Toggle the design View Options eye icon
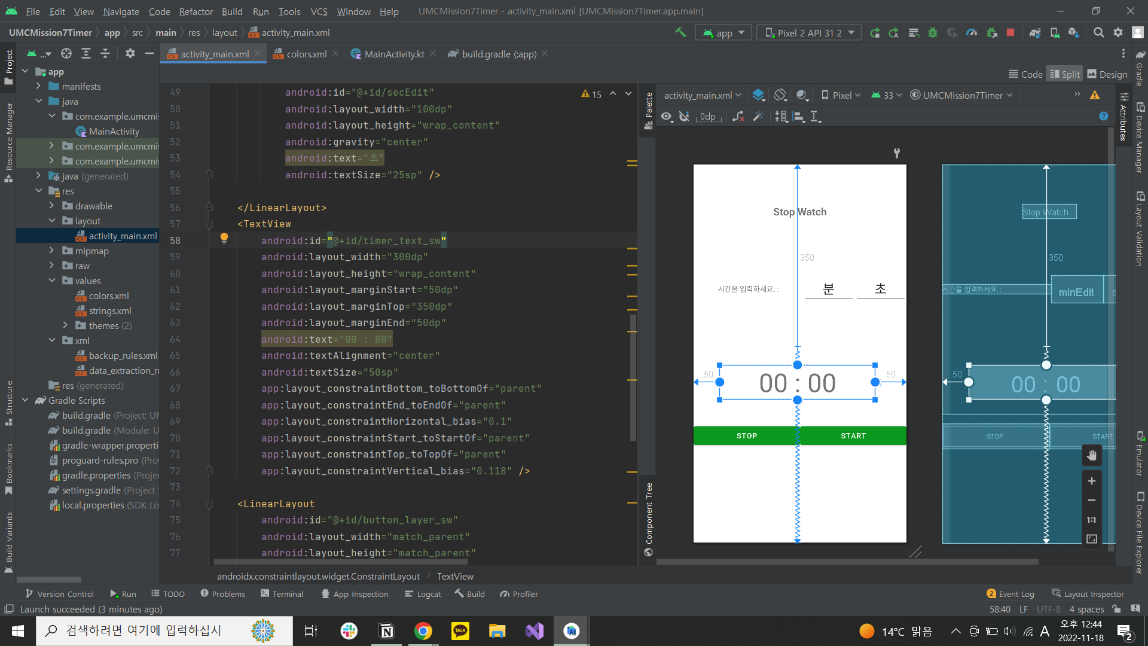 (x=667, y=117)
